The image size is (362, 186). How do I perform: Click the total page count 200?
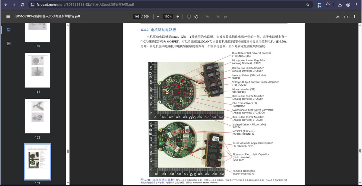(x=146, y=17)
